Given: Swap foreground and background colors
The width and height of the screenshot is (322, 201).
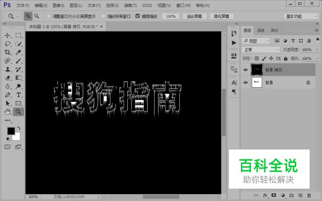Looking at the screenshot, I should click(x=19, y=128).
